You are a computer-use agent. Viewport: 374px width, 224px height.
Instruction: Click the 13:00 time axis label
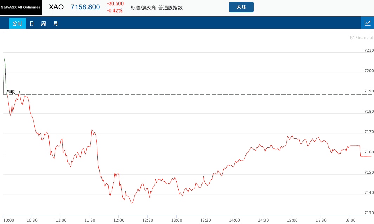click(177, 220)
